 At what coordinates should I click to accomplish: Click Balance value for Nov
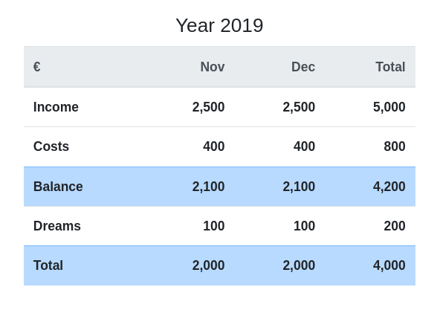(x=208, y=187)
